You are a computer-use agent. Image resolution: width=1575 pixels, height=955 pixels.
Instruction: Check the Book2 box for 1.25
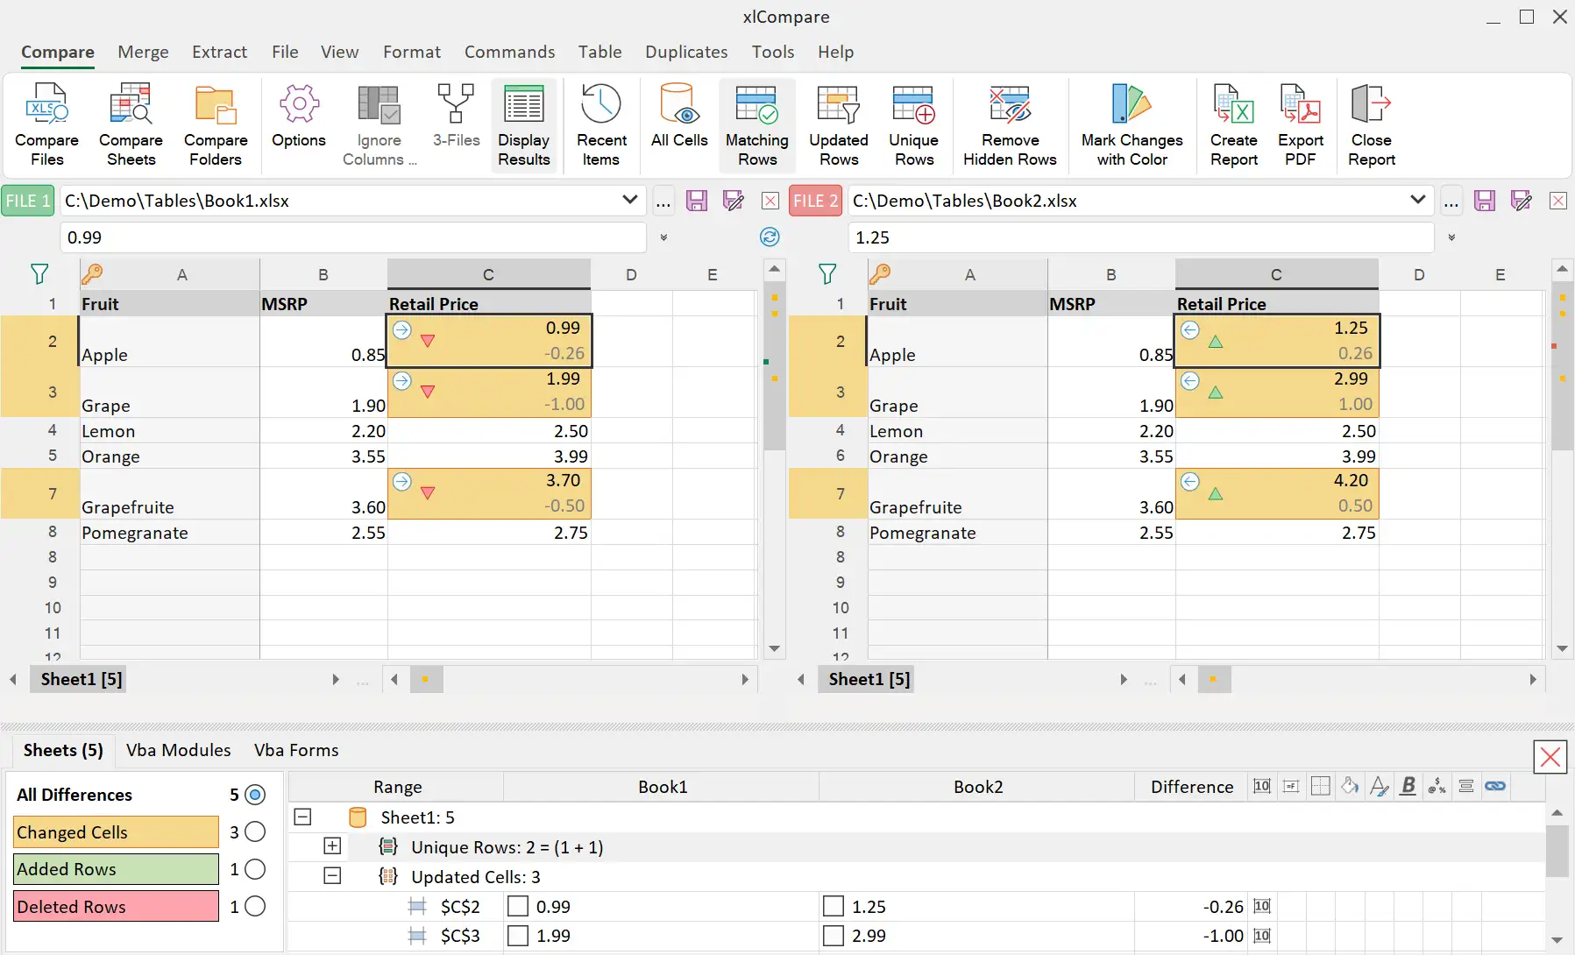[x=834, y=906]
